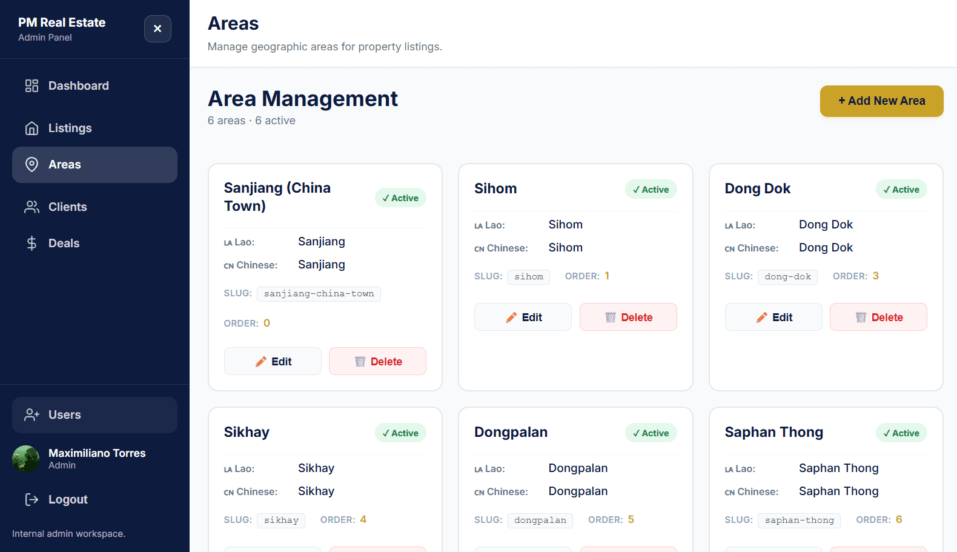This screenshot has height=552, width=957.
Task: Click the pencil icon on Sihom card
Action: 512,318
